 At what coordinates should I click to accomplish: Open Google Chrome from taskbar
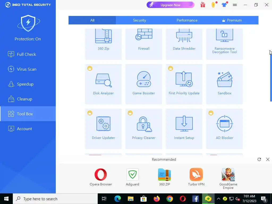170,199
